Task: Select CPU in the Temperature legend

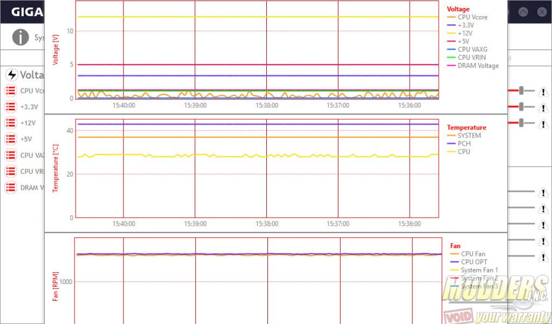Action: click(459, 151)
